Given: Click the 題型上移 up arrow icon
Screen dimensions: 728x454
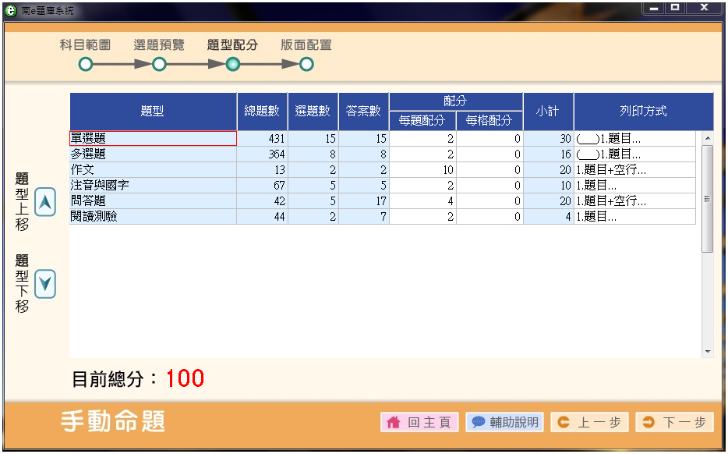Looking at the screenshot, I should pyautogui.click(x=45, y=202).
